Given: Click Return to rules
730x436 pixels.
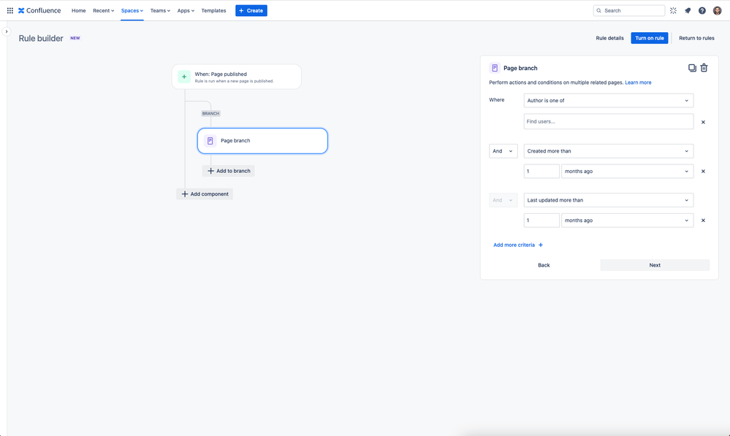Looking at the screenshot, I should coord(696,38).
